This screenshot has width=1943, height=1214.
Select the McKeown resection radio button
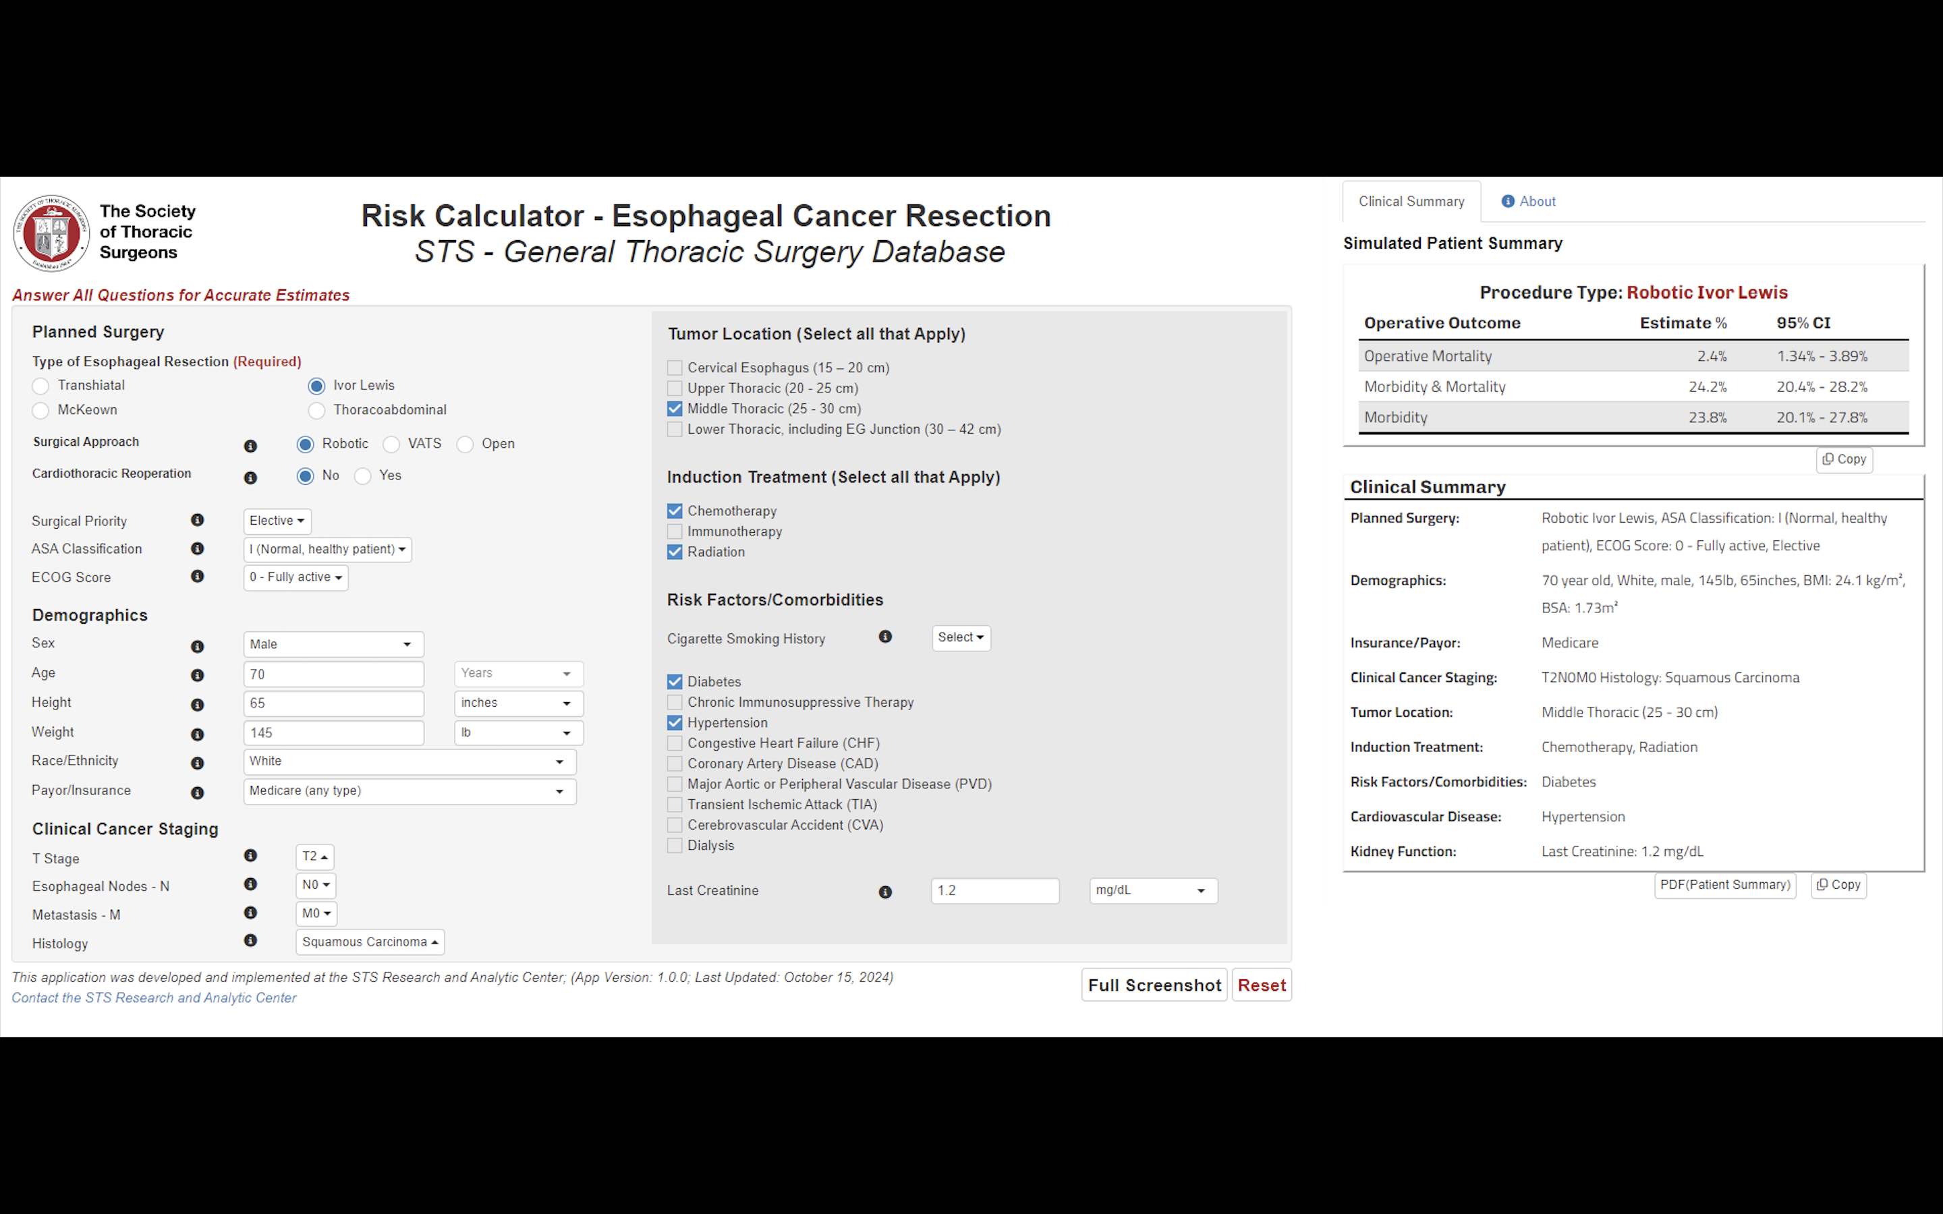[x=41, y=411]
